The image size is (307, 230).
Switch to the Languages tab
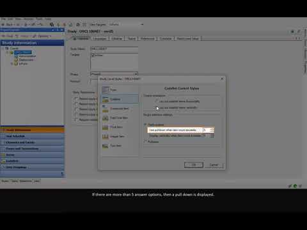[100, 38]
